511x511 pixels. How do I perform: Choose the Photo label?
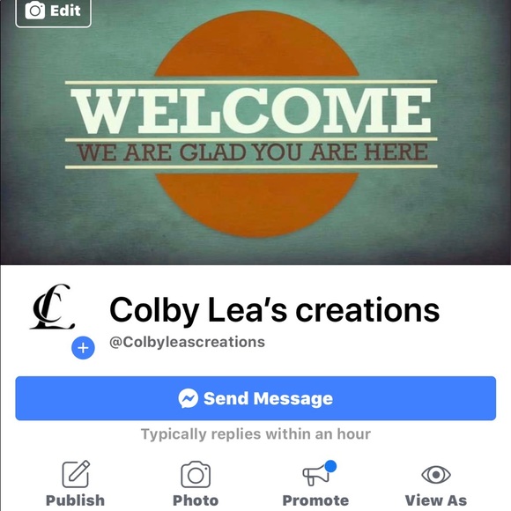coord(196,500)
